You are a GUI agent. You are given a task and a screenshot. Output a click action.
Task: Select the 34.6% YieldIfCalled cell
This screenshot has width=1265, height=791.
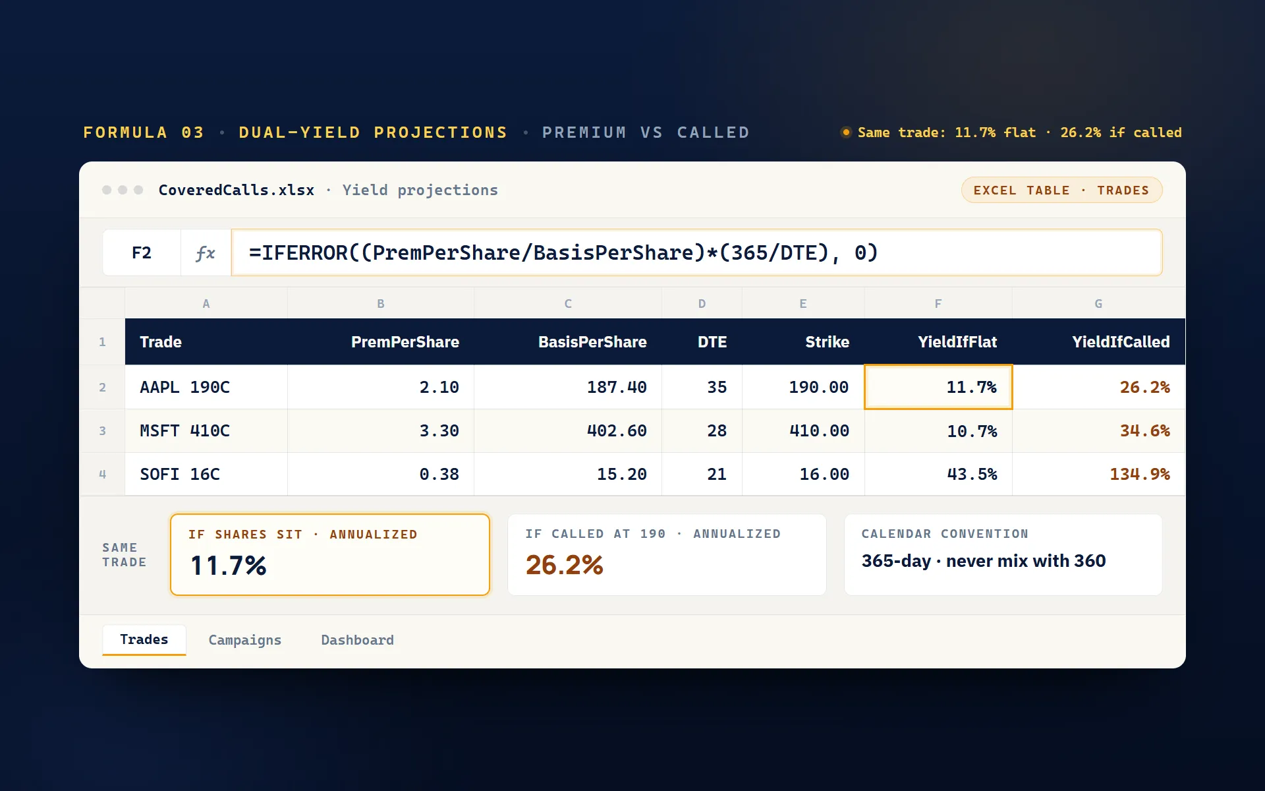(1098, 430)
